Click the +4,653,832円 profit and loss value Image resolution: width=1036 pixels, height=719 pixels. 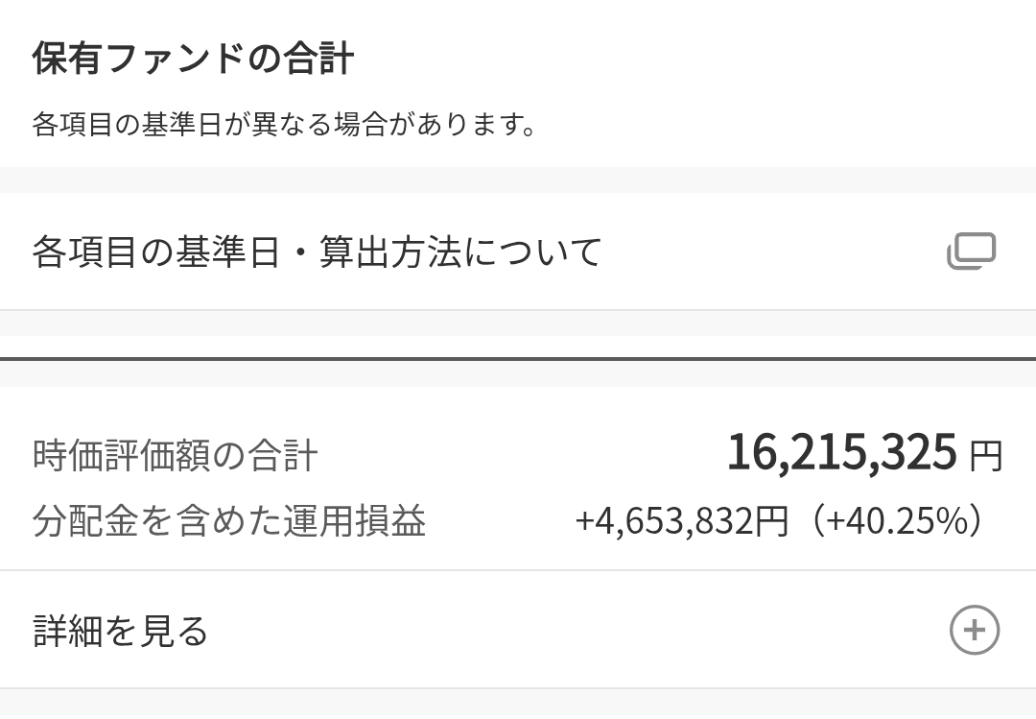pyautogui.click(x=682, y=520)
